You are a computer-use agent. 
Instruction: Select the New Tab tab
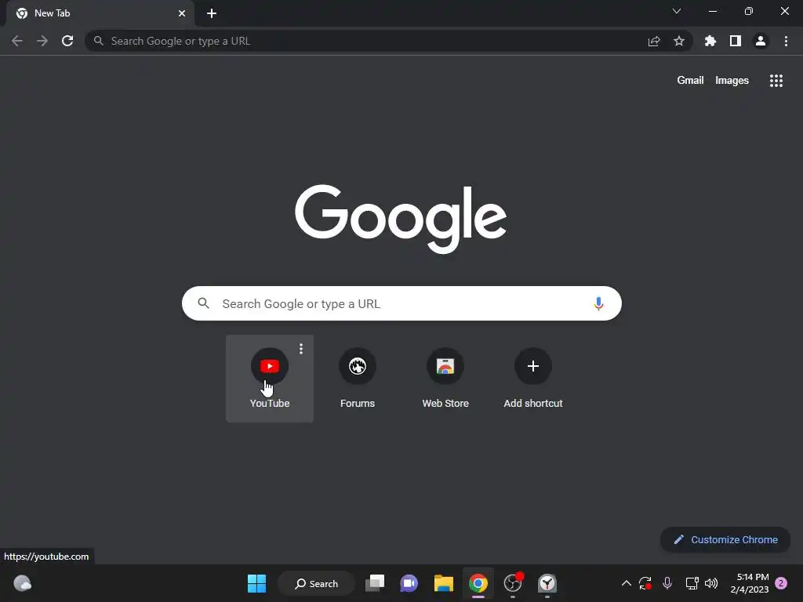click(100, 13)
